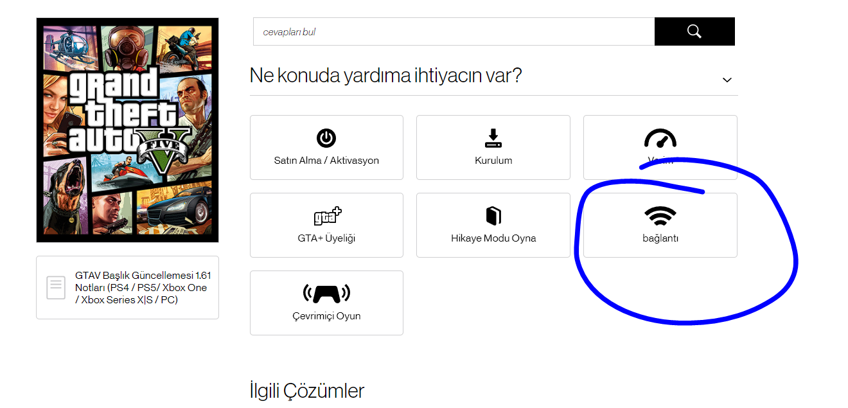
Task: Click the document icon beside the GTAV update notes
Action: (56, 287)
